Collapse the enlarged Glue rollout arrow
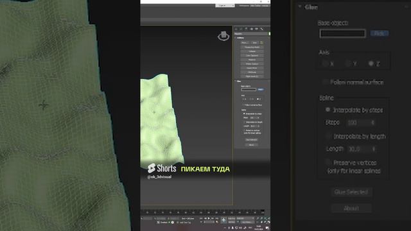Image resolution: width=411 pixels, height=231 pixels. (300, 7)
